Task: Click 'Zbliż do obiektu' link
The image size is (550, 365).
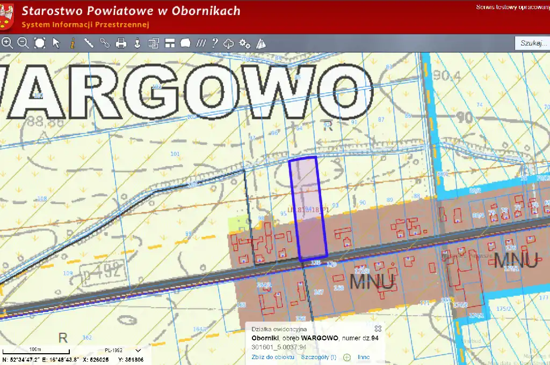Action: pos(273,357)
